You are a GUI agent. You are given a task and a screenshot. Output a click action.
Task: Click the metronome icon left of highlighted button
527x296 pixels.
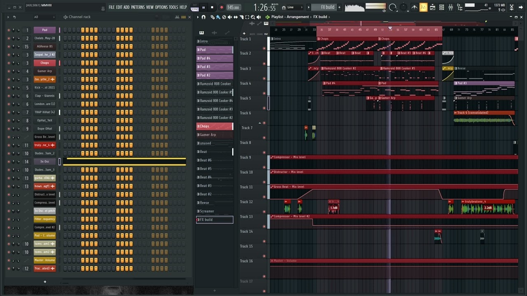[x=415, y=7]
